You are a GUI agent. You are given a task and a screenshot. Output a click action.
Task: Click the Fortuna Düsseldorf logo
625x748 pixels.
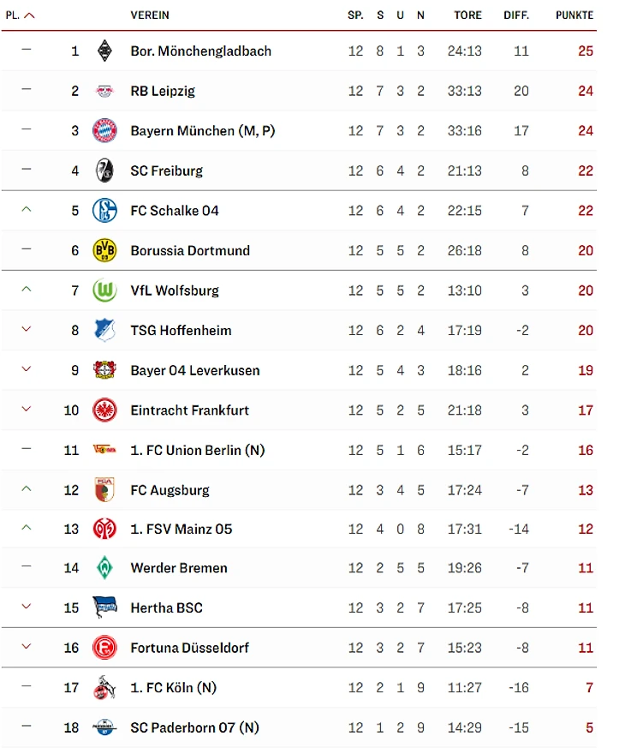click(x=104, y=647)
